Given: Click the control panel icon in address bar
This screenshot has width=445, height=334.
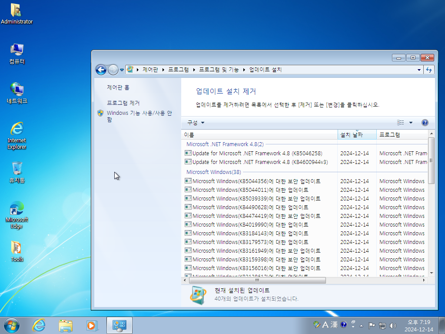Looking at the screenshot, I should 130,69.
